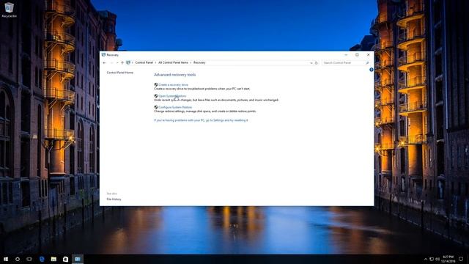The height and width of the screenshot is (264, 469).
Task: Click the go to Settings reset link
Action: click(201, 120)
